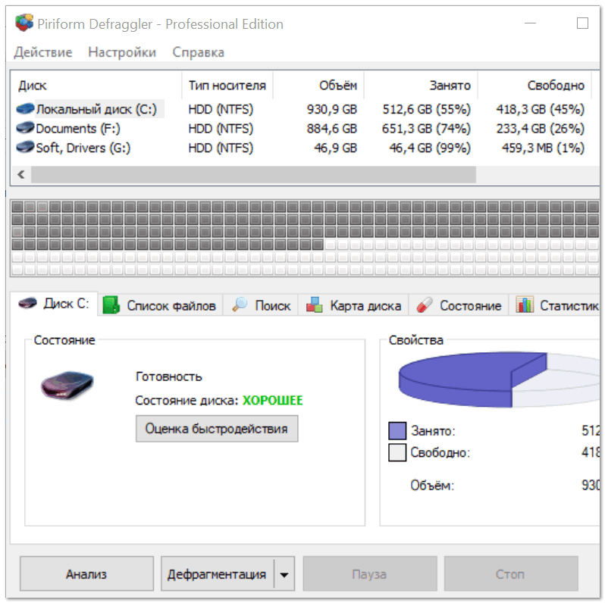
Task: Switch to the Список файлов tab
Action: 160,305
